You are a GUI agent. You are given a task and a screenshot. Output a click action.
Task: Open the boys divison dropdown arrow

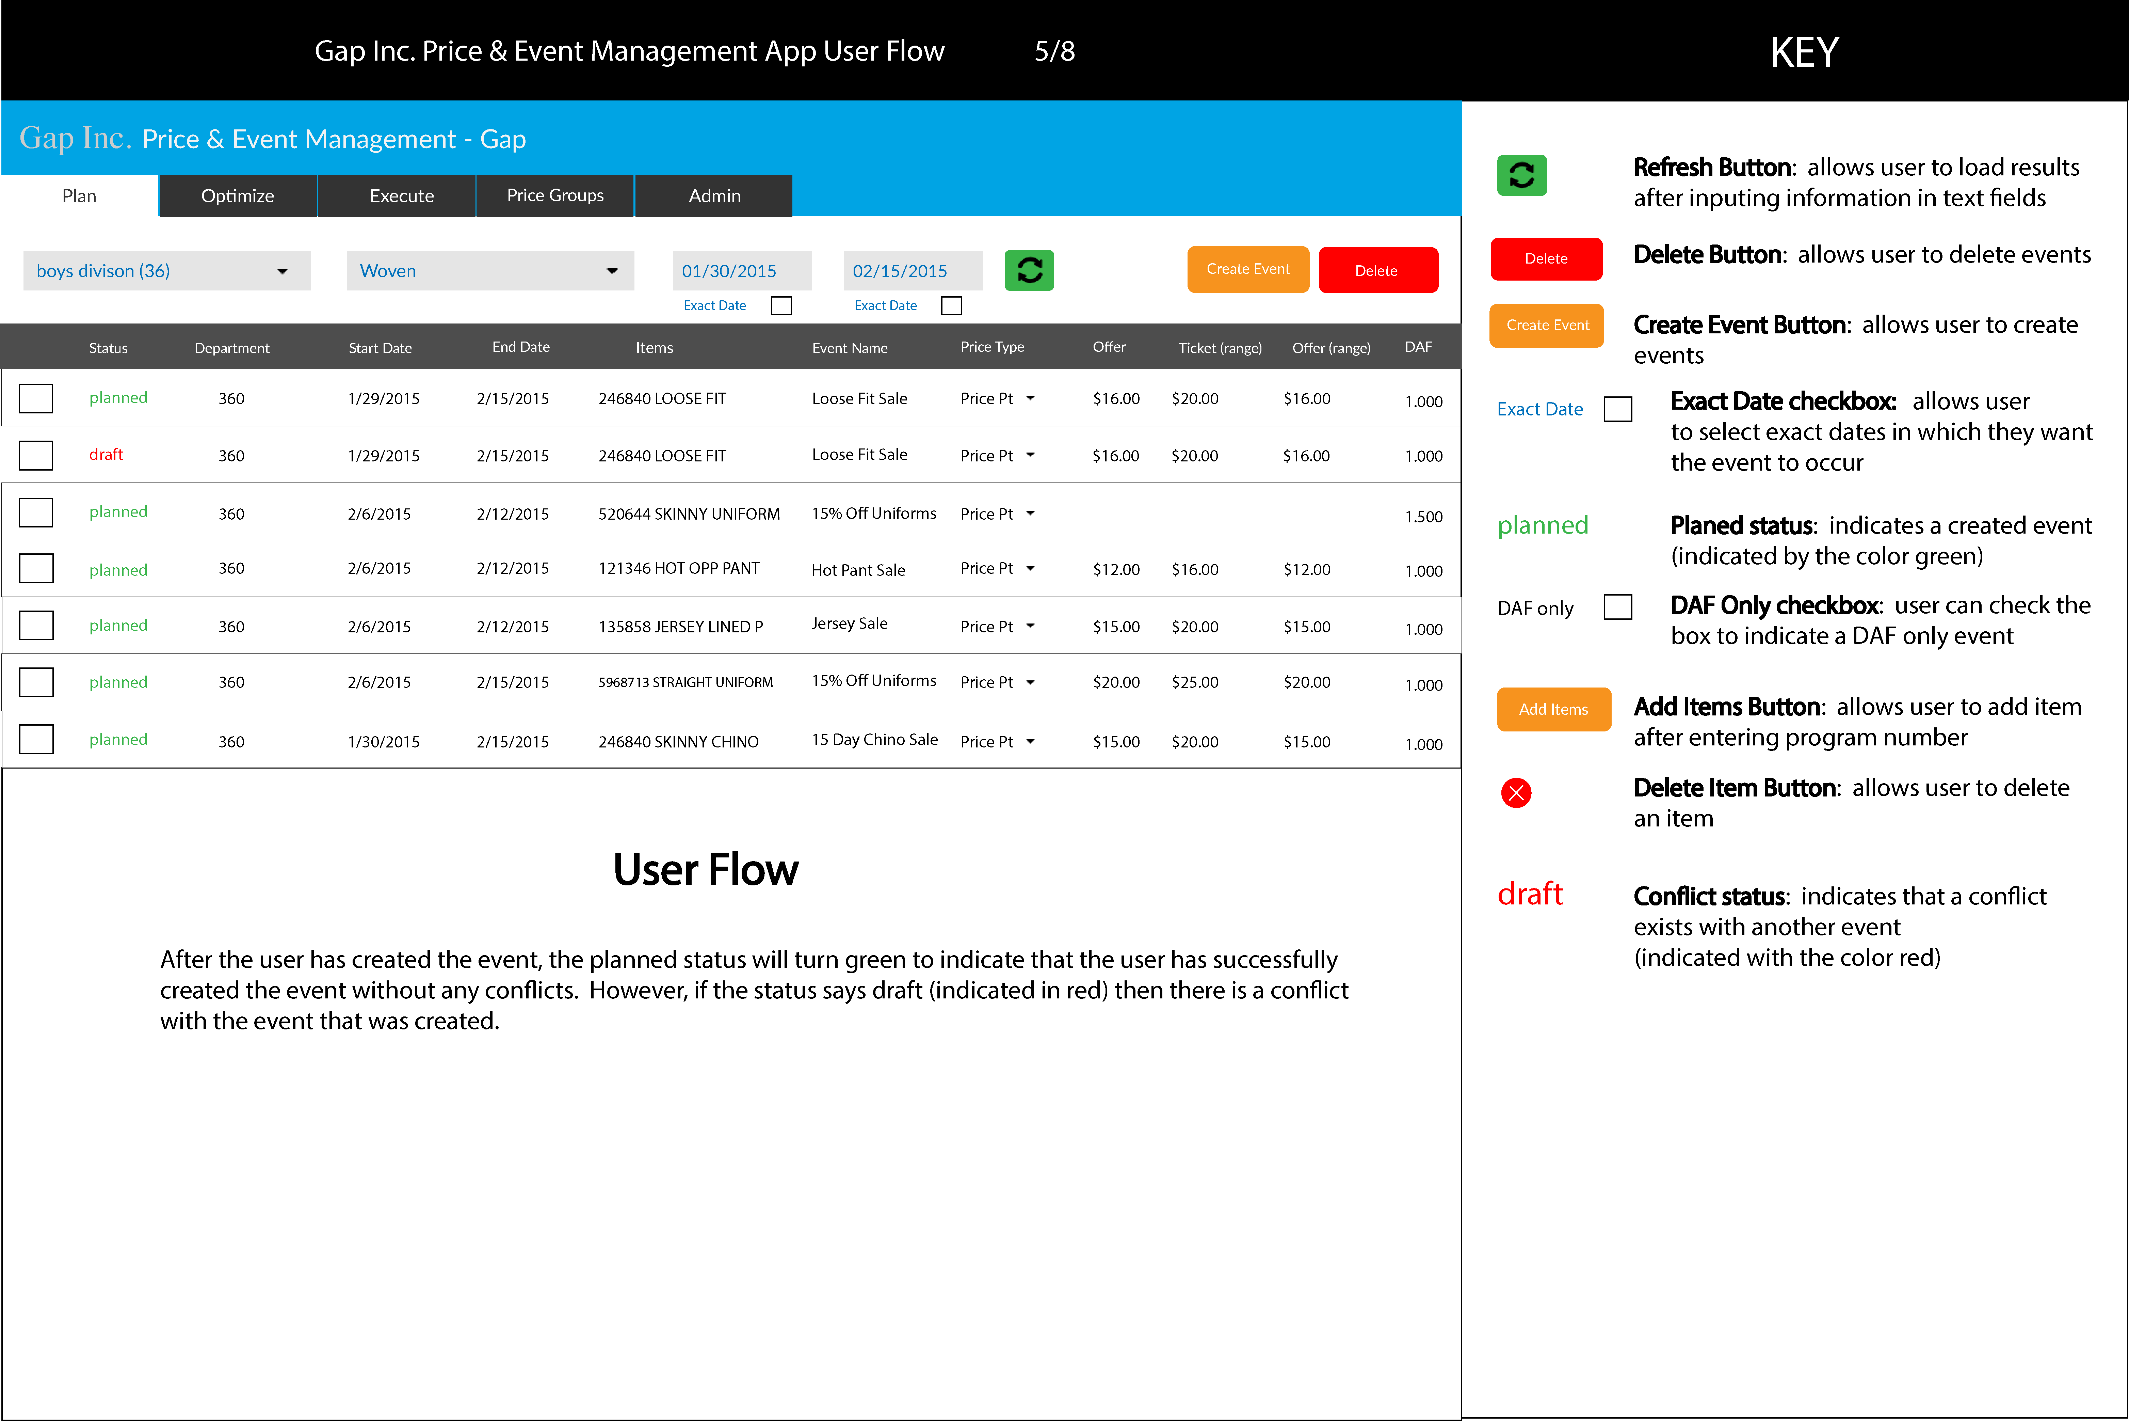click(x=283, y=271)
